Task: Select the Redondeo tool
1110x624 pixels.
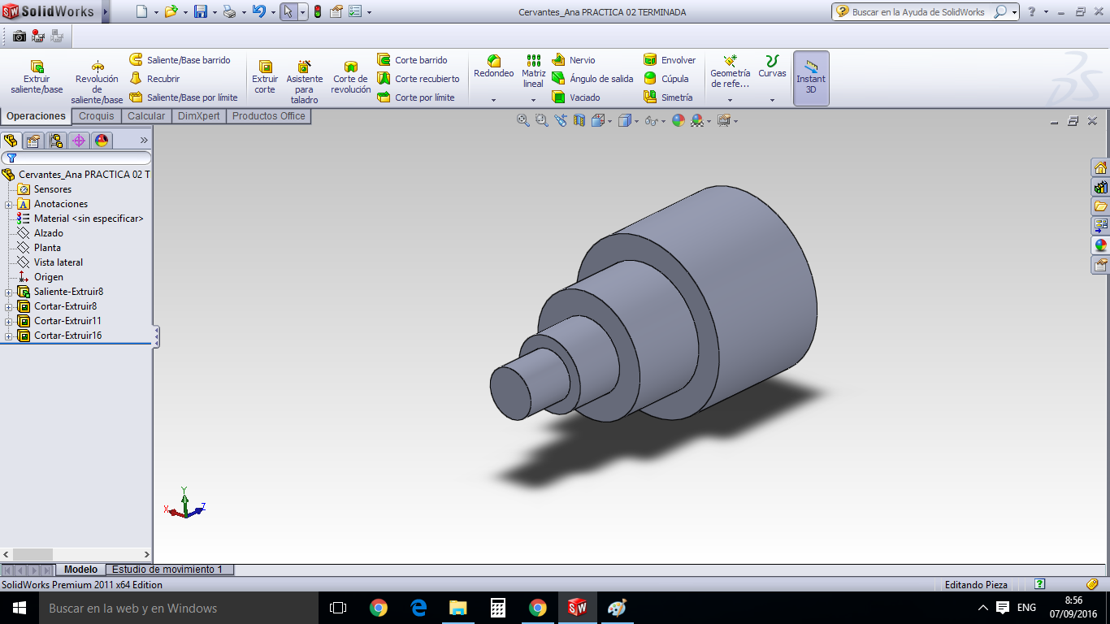Action: click(x=492, y=69)
